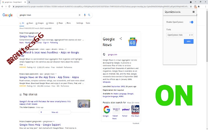Open search Tools
This screenshot has width=208, height=130.
point(88,23)
